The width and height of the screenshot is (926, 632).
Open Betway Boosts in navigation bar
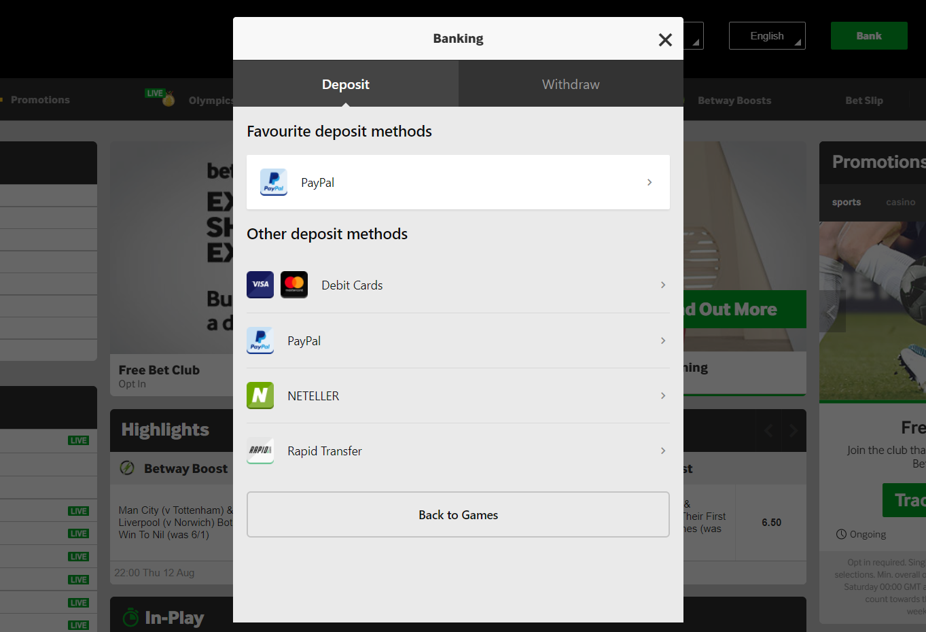click(734, 101)
